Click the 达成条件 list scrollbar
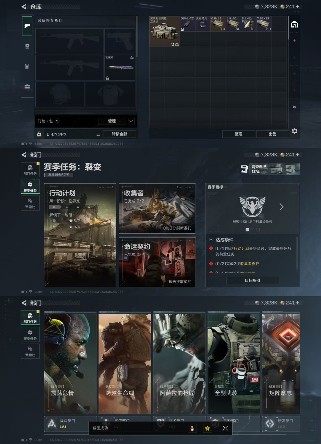321x444 pixels. coord(297,253)
